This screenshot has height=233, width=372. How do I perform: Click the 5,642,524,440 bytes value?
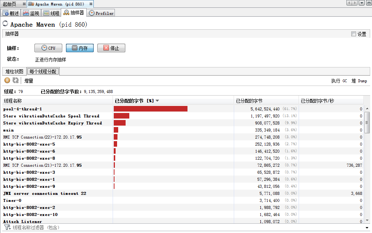point(265,109)
